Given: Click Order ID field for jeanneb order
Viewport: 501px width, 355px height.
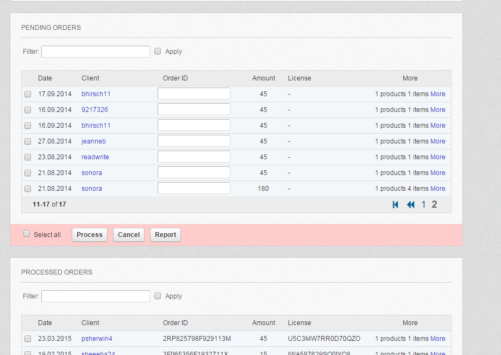Looking at the screenshot, I should (x=194, y=141).
